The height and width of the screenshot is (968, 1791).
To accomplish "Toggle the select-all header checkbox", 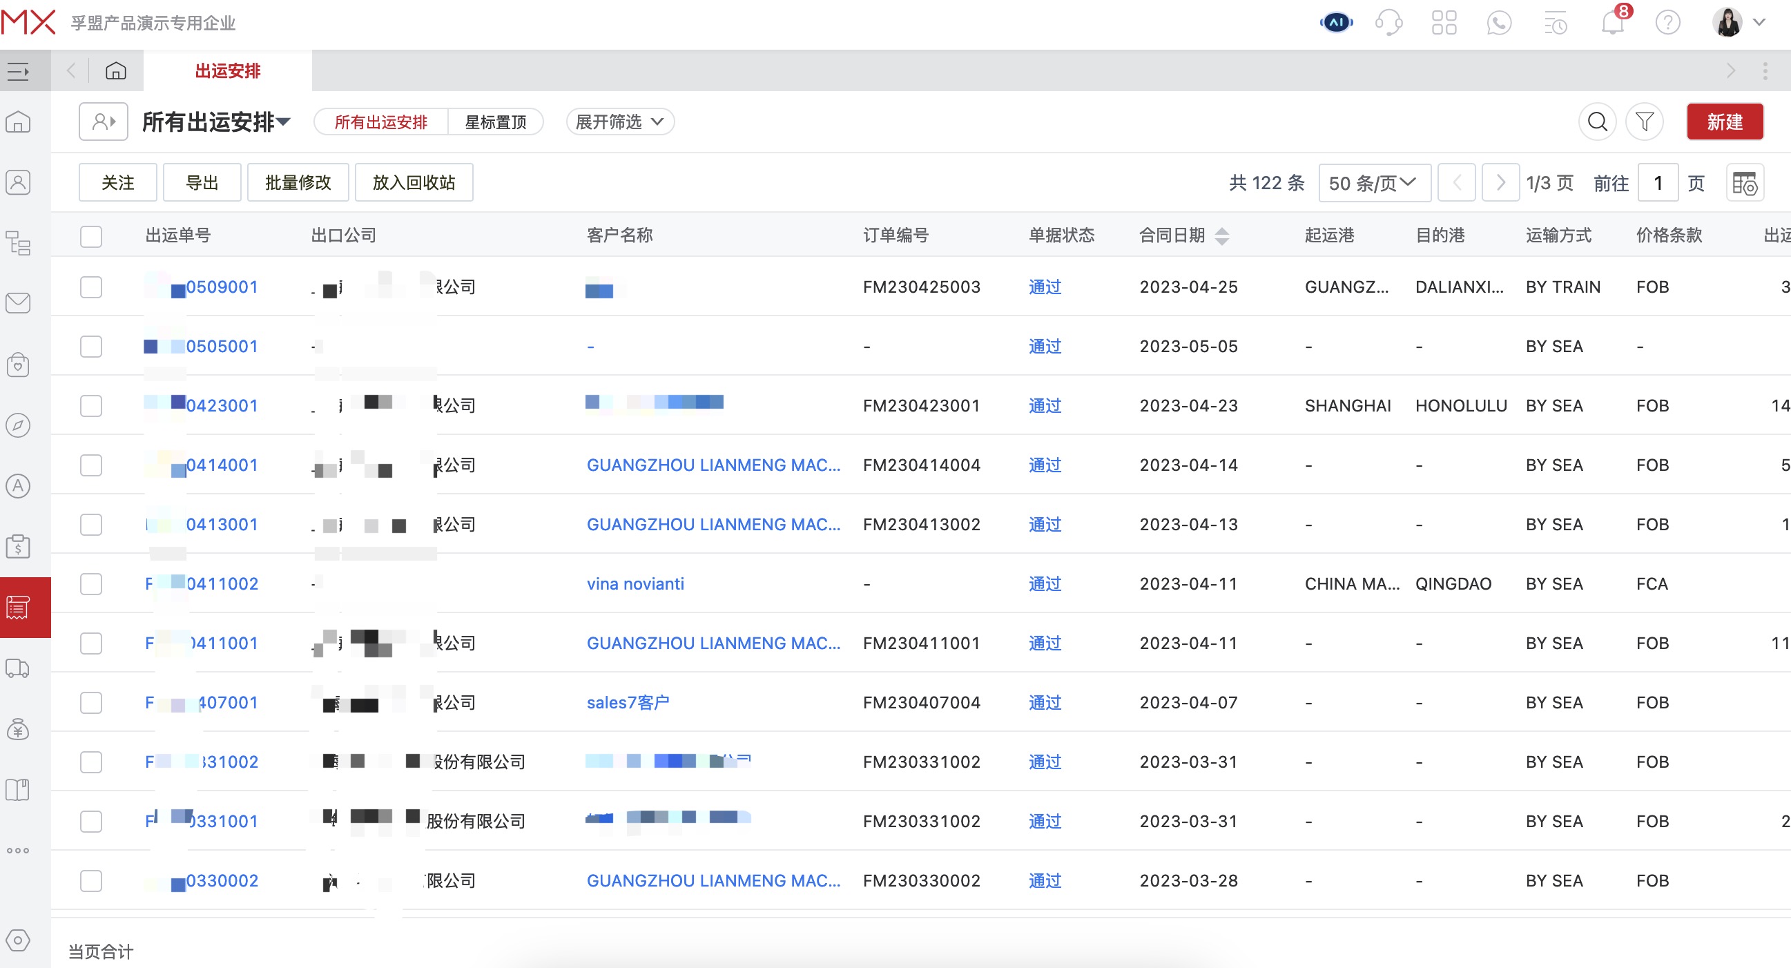I will (91, 236).
